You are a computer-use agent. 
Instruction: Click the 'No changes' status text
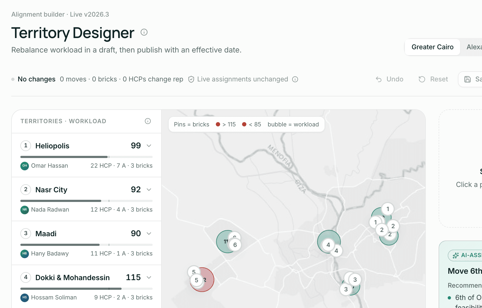click(36, 79)
